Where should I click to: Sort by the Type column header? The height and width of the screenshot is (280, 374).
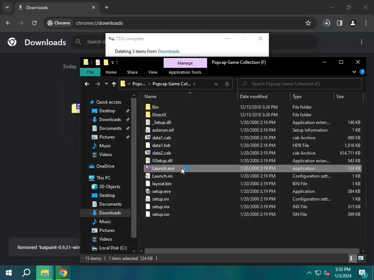click(297, 96)
